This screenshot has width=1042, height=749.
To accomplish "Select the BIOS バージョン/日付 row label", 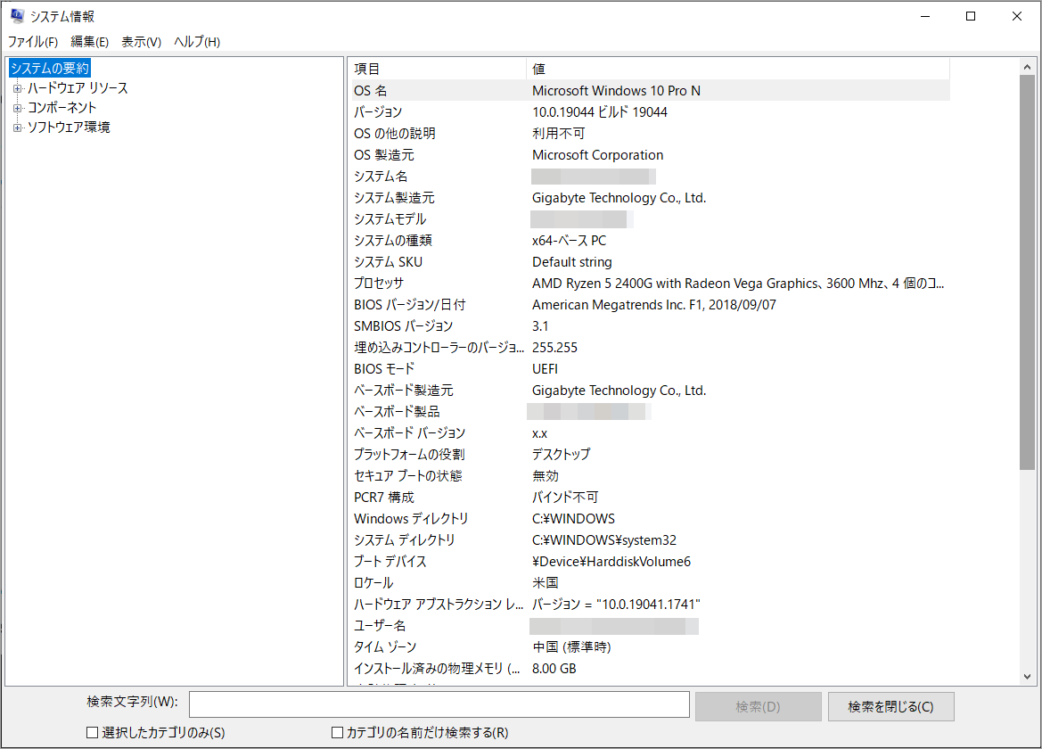I will (x=409, y=304).
